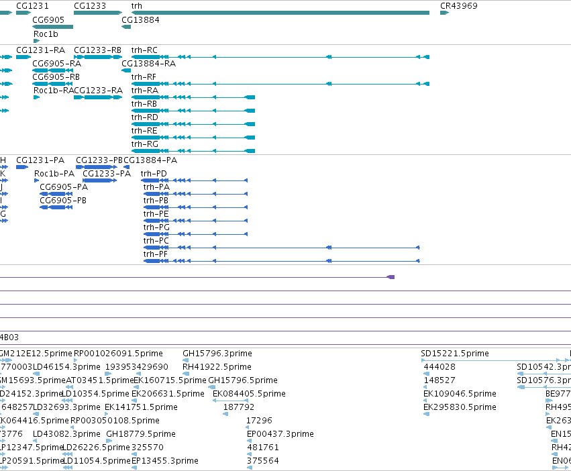The image size is (571, 471).
Task: Open EST GH15796.5prime
Action: 243,380
